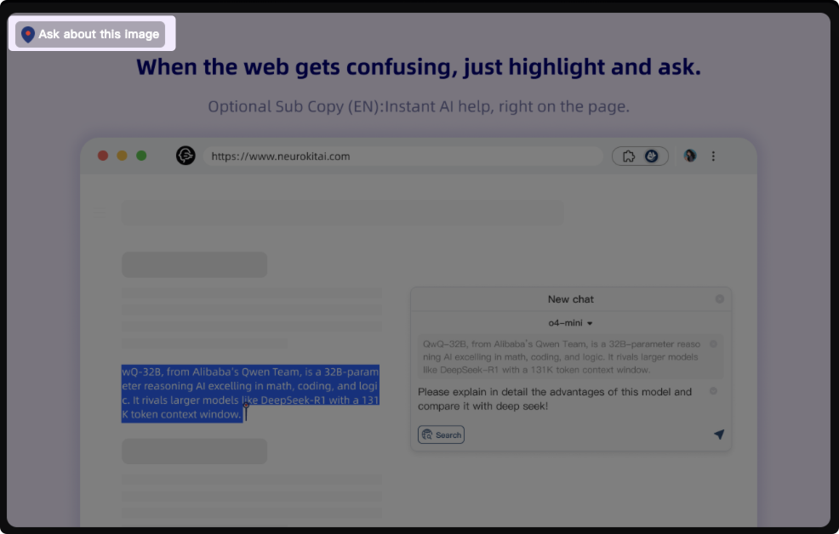Image resolution: width=839 pixels, height=534 pixels.
Task: Click the yellow window minimize dot
Action: (122, 156)
